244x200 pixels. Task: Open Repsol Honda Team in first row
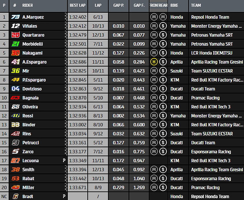point(210,17)
